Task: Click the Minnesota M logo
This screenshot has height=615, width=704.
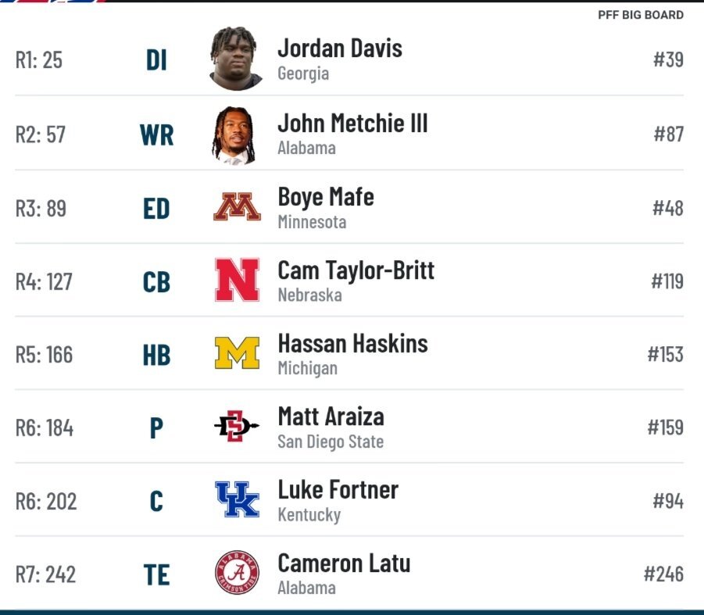Action: click(237, 206)
